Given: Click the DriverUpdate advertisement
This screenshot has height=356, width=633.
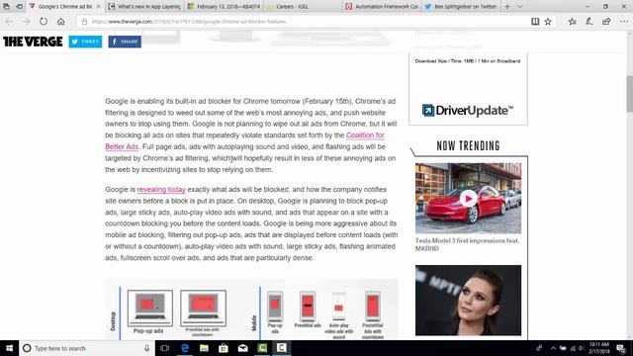Looking at the screenshot, I should tap(468, 89).
